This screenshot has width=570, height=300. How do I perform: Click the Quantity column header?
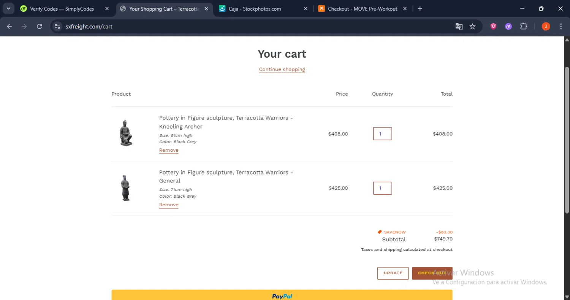[x=382, y=94]
